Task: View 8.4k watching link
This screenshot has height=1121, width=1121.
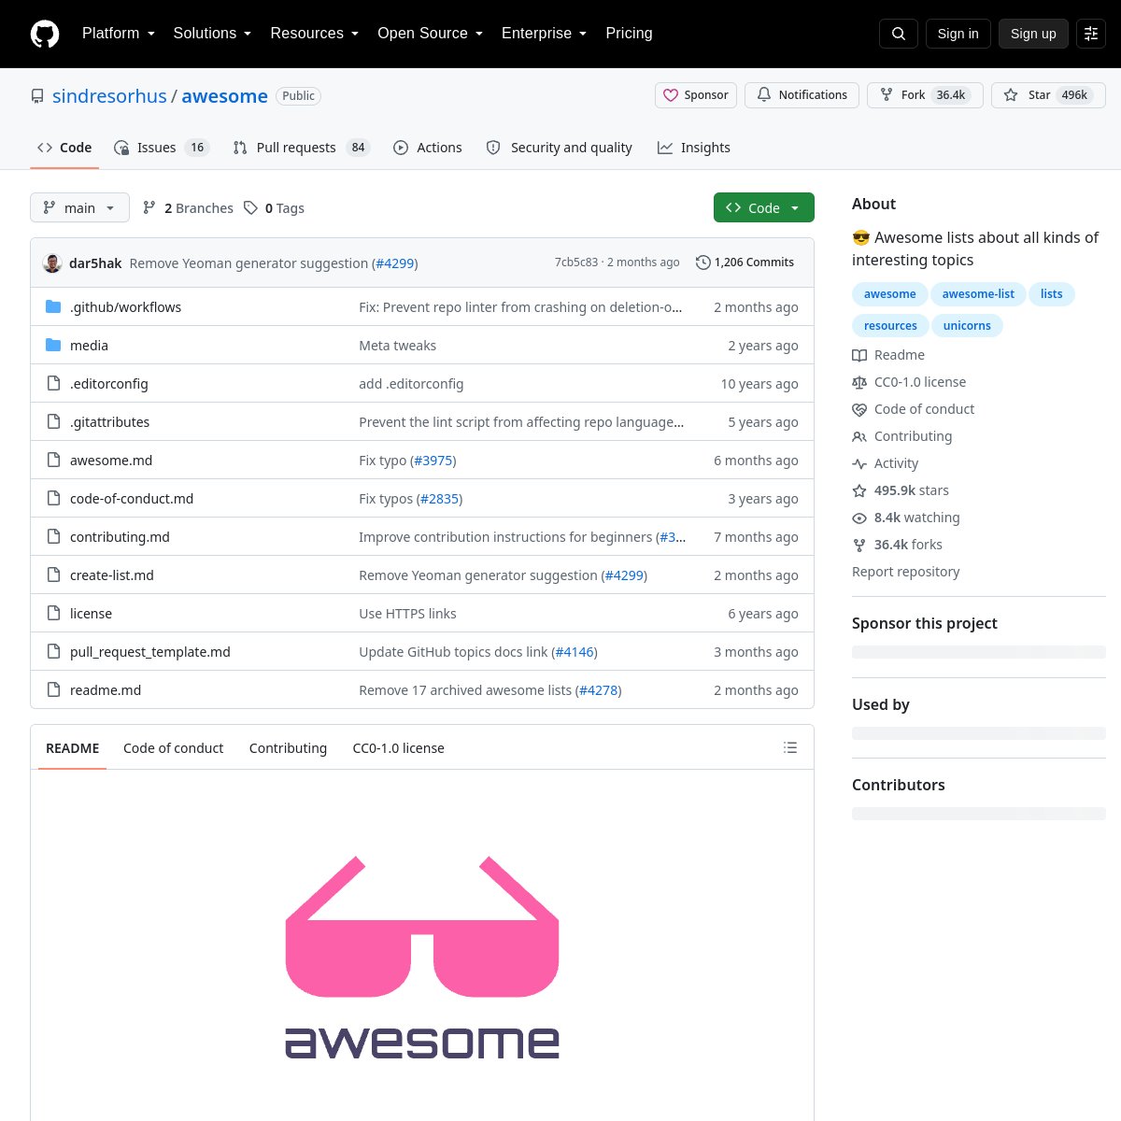Action: click(906, 518)
